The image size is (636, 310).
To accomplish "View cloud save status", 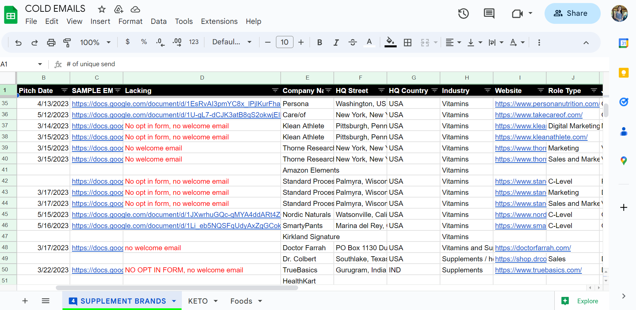I will coord(135,9).
